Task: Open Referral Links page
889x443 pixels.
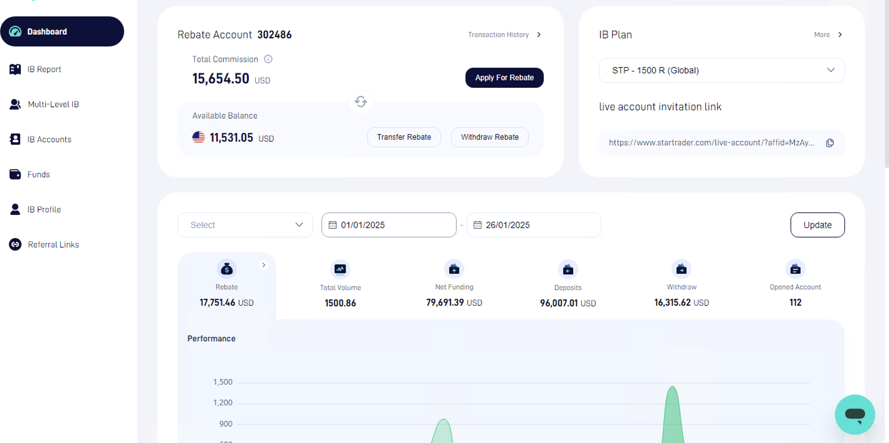Action: pyautogui.click(x=53, y=244)
